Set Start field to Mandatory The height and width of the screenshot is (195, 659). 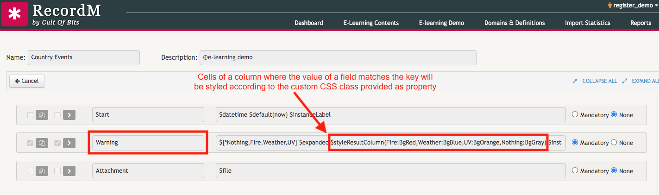coord(575,115)
